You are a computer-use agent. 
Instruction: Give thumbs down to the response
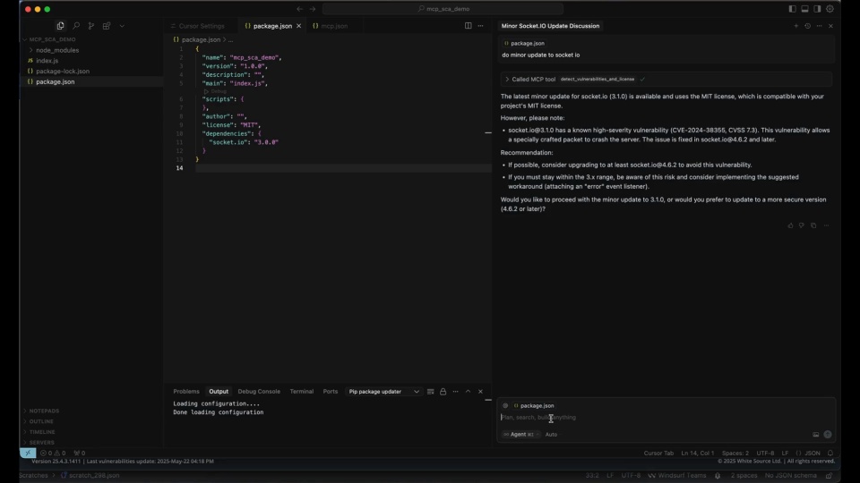[802, 225]
